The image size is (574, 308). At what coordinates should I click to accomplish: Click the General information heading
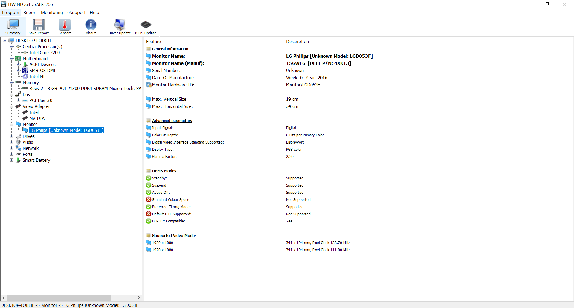[170, 49]
